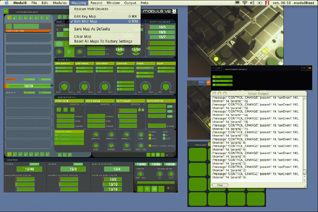The height and width of the screenshot is (212, 318).
Task: Click Clear button in Script Output window
Action: pyautogui.click(x=220, y=185)
